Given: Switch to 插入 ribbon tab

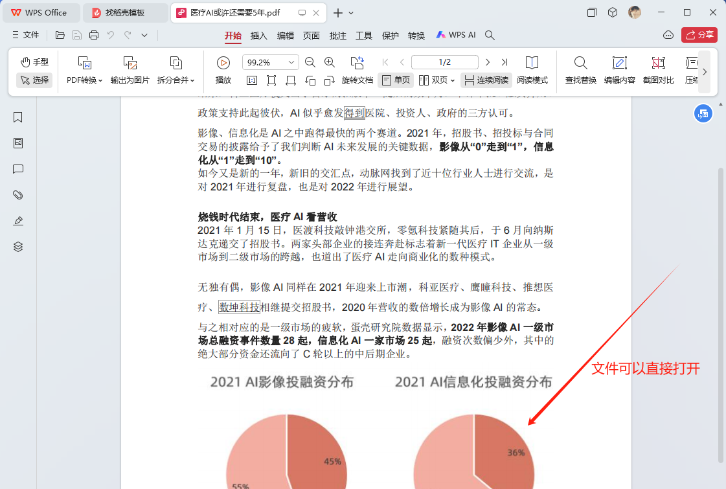Looking at the screenshot, I should coord(259,35).
